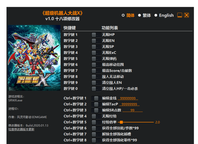Enable 清空敌人HP/一击必杀 toggle
Screen dimensions: 198x144
(96, 89)
